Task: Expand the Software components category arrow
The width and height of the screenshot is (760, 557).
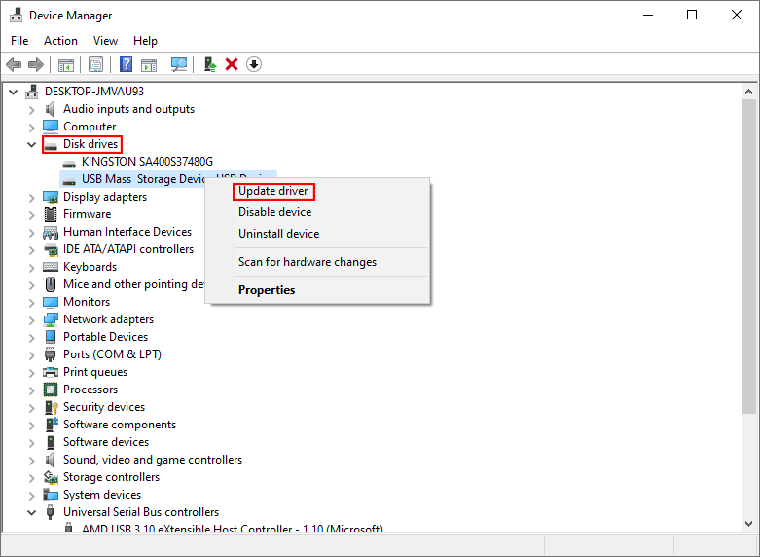Action: 31,425
